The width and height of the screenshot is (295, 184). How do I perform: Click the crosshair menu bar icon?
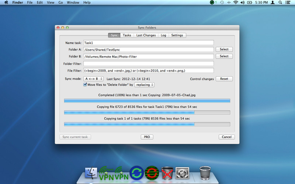click(x=229, y=3)
